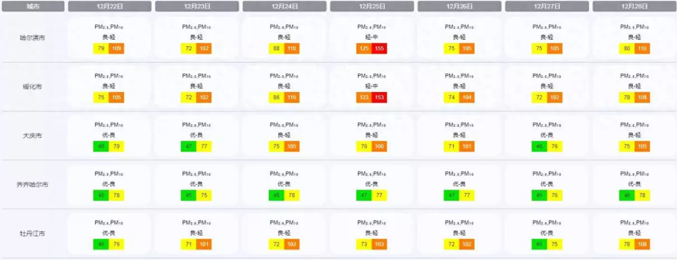
Task: Click the yellow 88 swatch for 哈尔滨市
Action: coord(276,49)
